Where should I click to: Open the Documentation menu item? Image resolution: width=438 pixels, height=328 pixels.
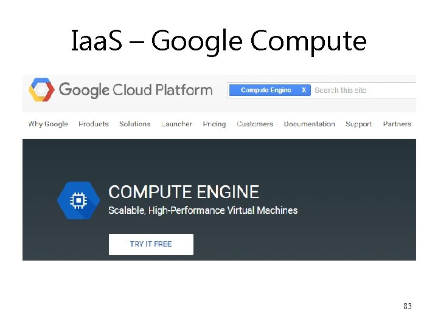tap(310, 124)
